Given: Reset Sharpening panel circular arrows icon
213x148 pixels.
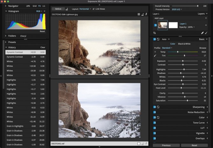Looking at the screenshot, I should (x=158, y=107).
